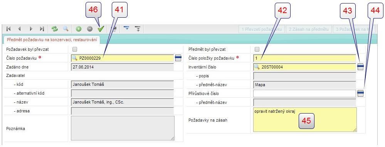Click Číslo položky požadavku field

tap(304, 58)
